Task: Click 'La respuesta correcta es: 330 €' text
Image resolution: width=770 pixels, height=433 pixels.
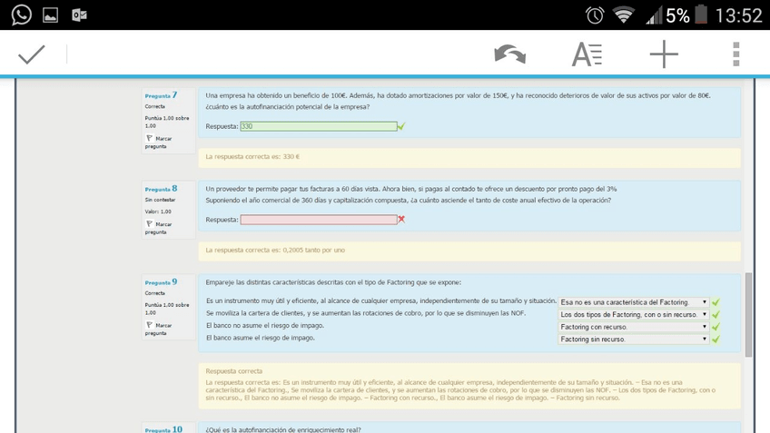Action: pyautogui.click(x=252, y=157)
